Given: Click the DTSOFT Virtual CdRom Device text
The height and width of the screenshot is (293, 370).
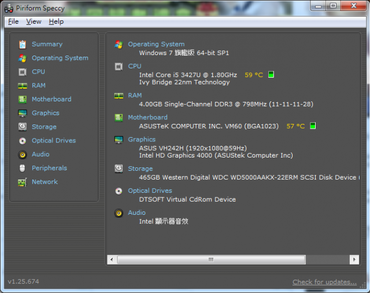Looking at the screenshot, I should [x=187, y=199].
